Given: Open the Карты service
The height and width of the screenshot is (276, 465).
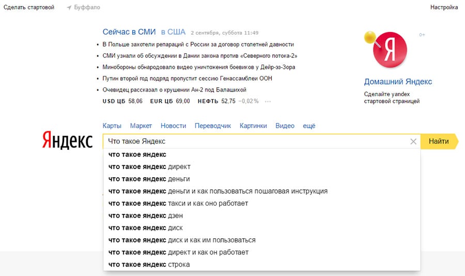Looking at the screenshot, I should tap(112, 126).
